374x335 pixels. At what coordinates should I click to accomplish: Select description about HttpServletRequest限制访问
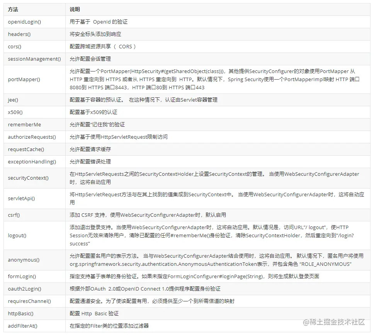[x=119, y=137]
